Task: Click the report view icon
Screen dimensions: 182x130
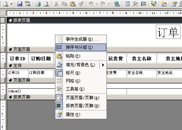Action: (6, 4)
